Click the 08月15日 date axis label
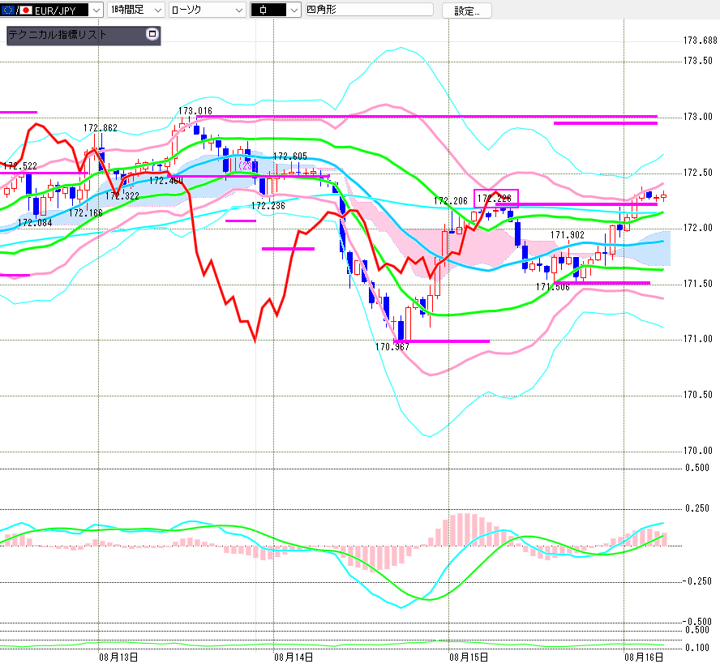720x664 pixels. click(x=469, y=658)
